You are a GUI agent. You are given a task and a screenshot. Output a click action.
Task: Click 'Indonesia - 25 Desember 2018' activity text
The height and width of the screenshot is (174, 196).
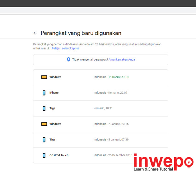pos(113,155)
